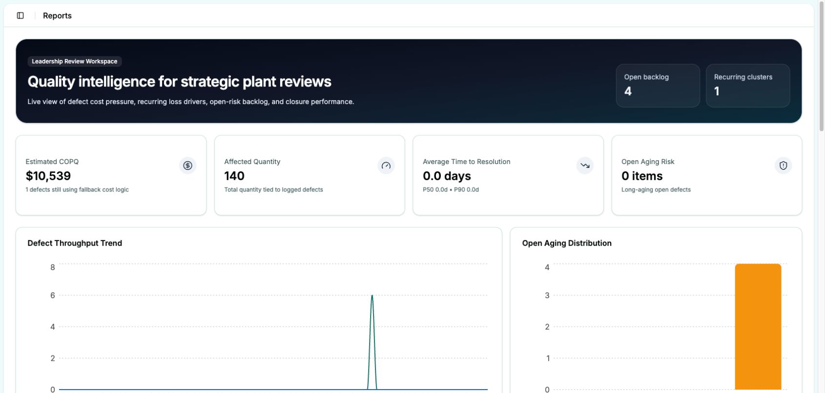
Task: Click the P50 0.0d • P90 0.0d text
Action: click(x=451, y=189)
